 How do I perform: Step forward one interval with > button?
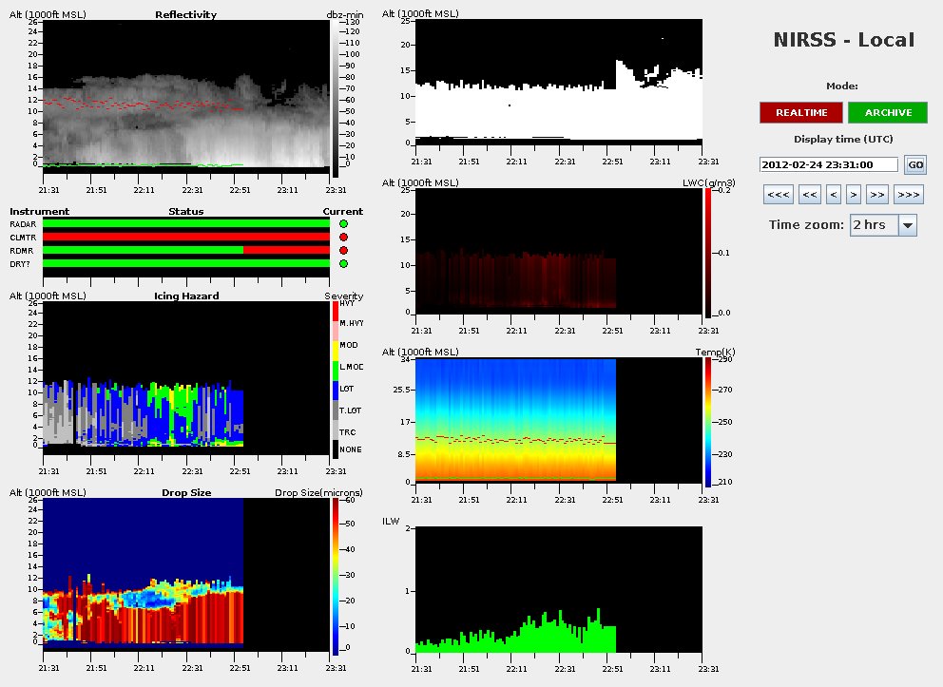coord(854,196)
